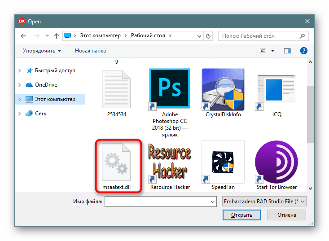Open the Embarcadero RAD Studio File filter
This screenshot has width=329, height=241.
coord(264,202)
